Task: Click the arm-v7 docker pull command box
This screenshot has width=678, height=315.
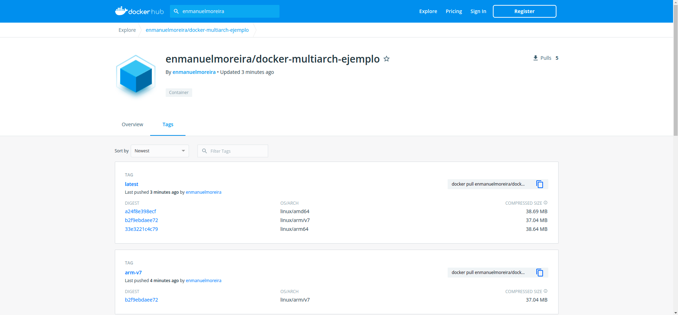Action: click(x=498, y=273)
